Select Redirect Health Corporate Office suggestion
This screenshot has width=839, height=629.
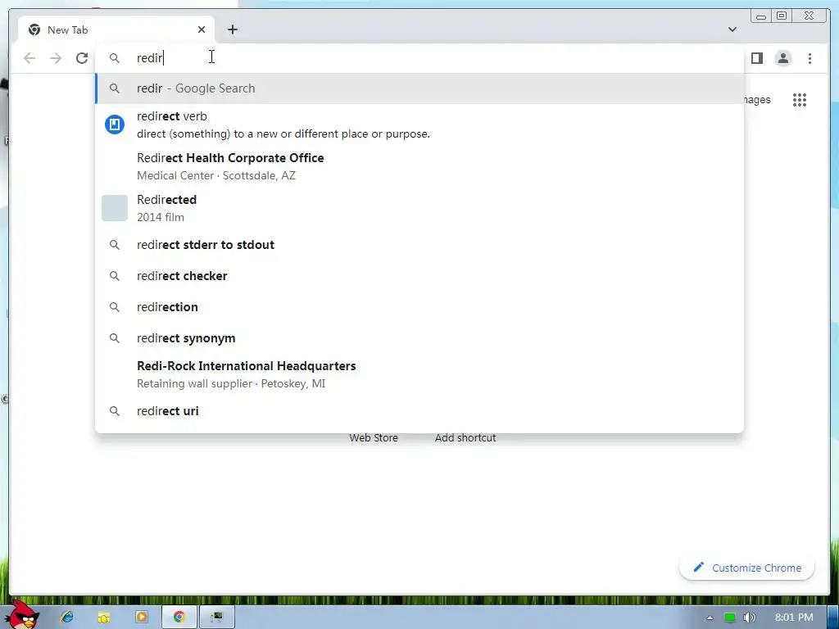[419, 166]
